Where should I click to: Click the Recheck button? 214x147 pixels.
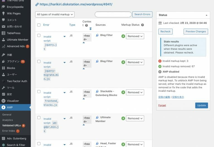(166, 32)
